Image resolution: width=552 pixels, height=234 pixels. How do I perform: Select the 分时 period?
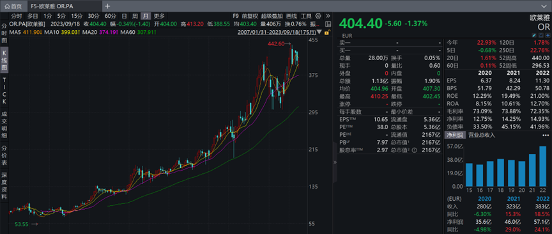[x=16, y=16]
